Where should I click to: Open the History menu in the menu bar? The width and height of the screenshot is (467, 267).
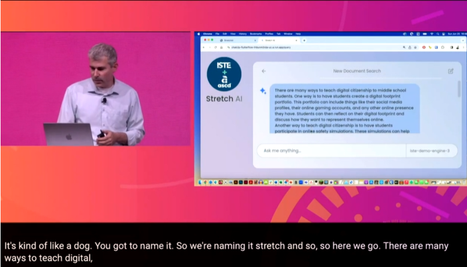pyautogui.click(x=243, y=34)
